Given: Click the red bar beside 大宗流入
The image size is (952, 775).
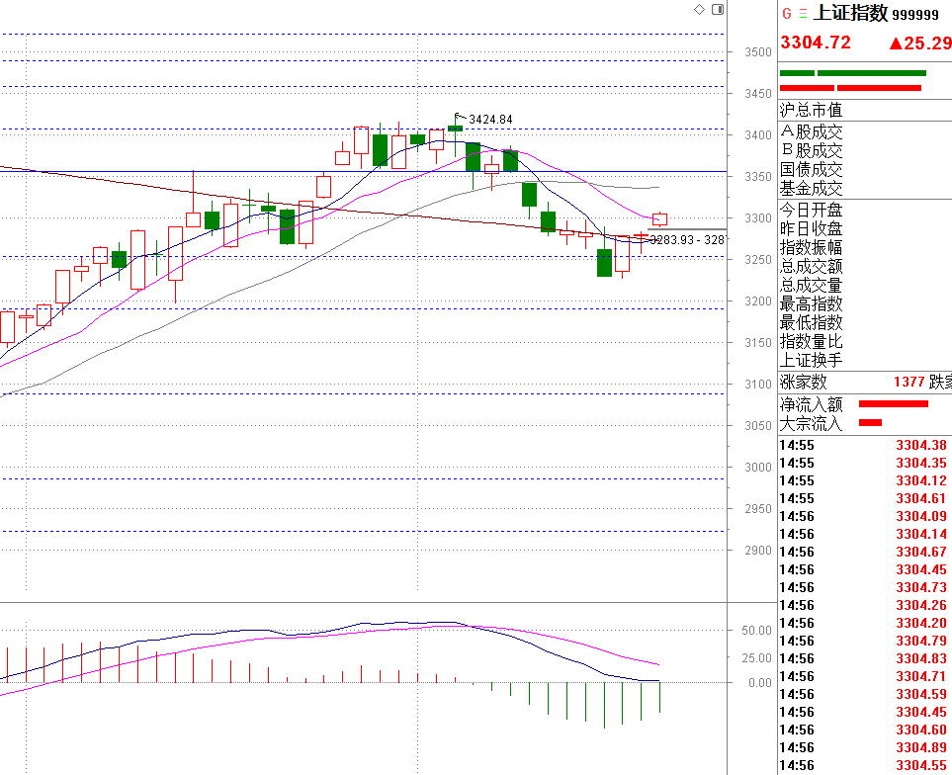Looking at the screenshot, I should (871, 422).
